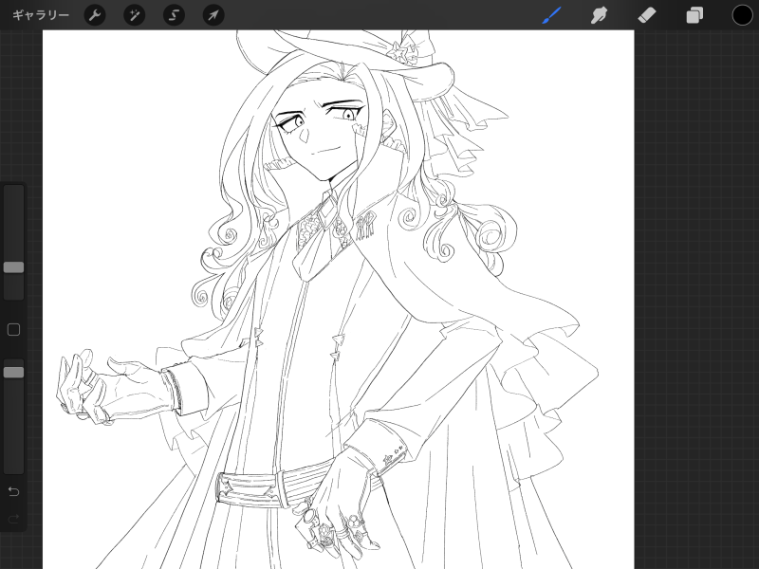Click the brush opacity slider handle

pyautogui.click(x=13, y=372)
